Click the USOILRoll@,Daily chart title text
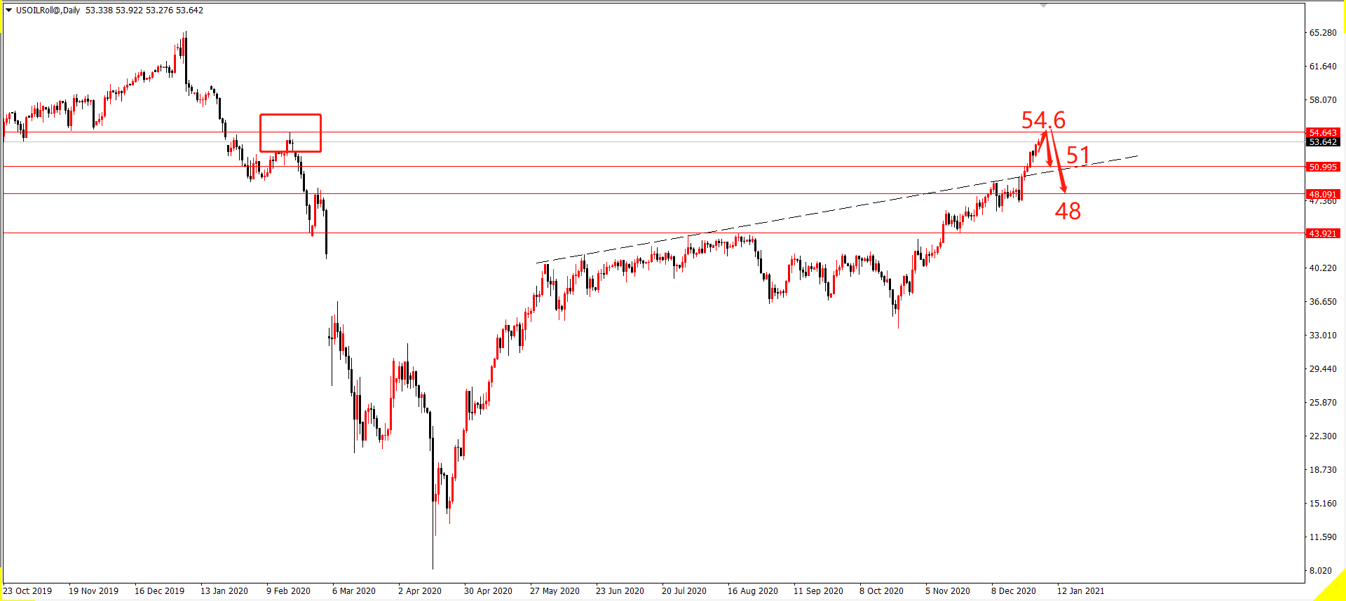 (x=48, y=11)
